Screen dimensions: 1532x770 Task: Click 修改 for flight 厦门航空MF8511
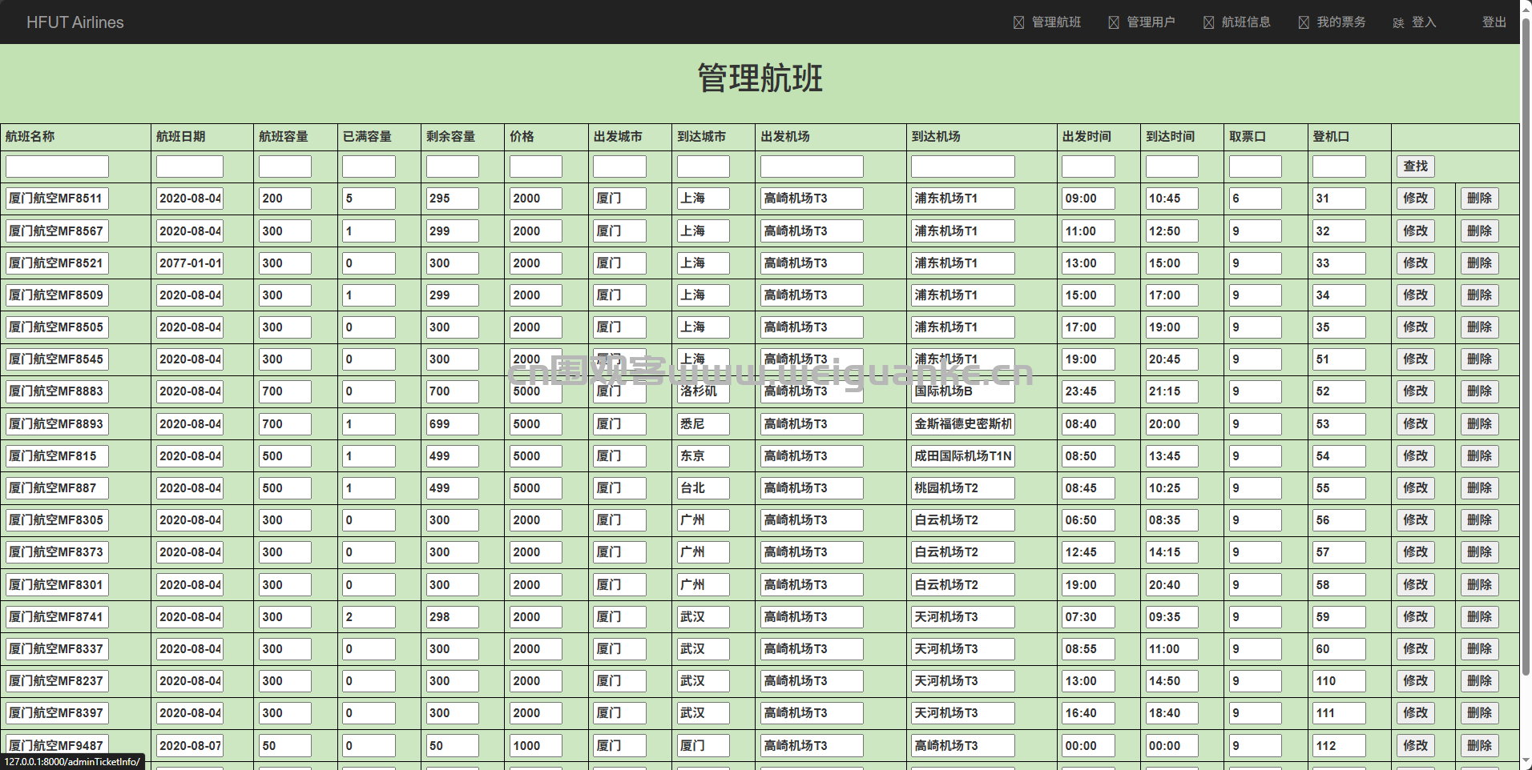pos(1415,199)
